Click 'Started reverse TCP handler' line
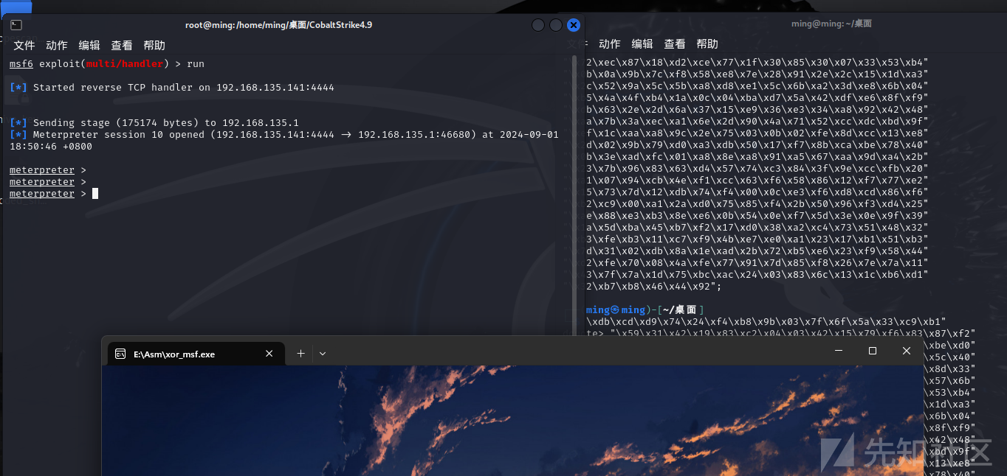Viewport: 1007px width, 476px height. click(172, 88)
